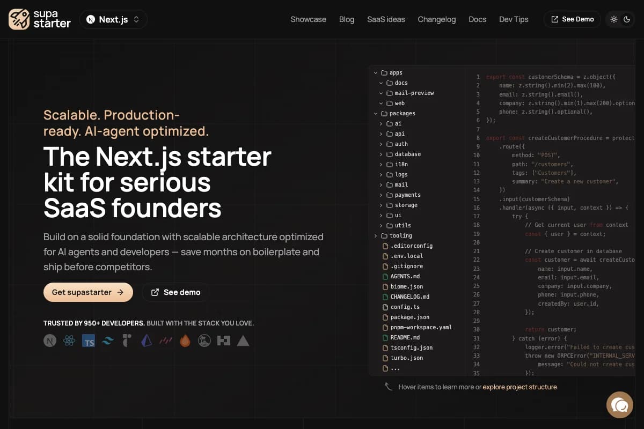This screenshot has height=429, width=644.
Task: Follow the explore project structure link
Action: click(519, 387)
